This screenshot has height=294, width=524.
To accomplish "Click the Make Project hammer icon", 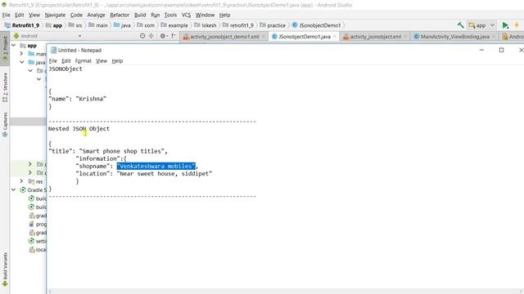I will [x=460, y=25].
